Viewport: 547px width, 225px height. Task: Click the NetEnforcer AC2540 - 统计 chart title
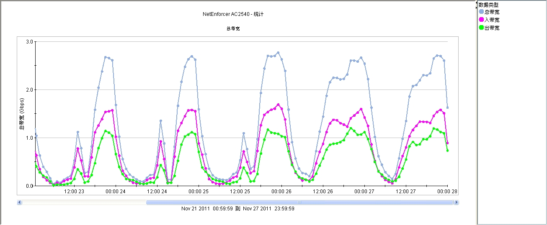(x=233, y=14)
